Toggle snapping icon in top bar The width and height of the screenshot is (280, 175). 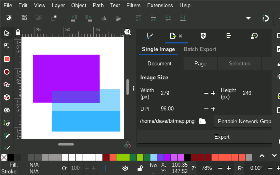(266, 18)
